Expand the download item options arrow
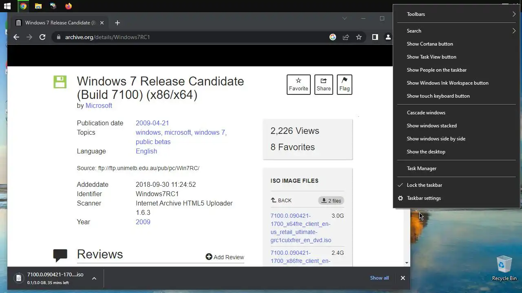The height and width of the screenshot is (293, 522). click(94, 278)
